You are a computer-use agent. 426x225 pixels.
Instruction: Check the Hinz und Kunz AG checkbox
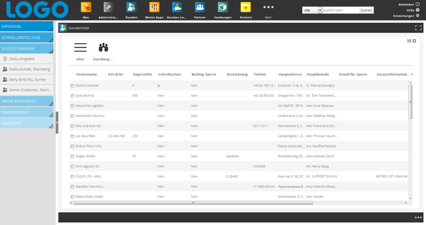point(72,126)
